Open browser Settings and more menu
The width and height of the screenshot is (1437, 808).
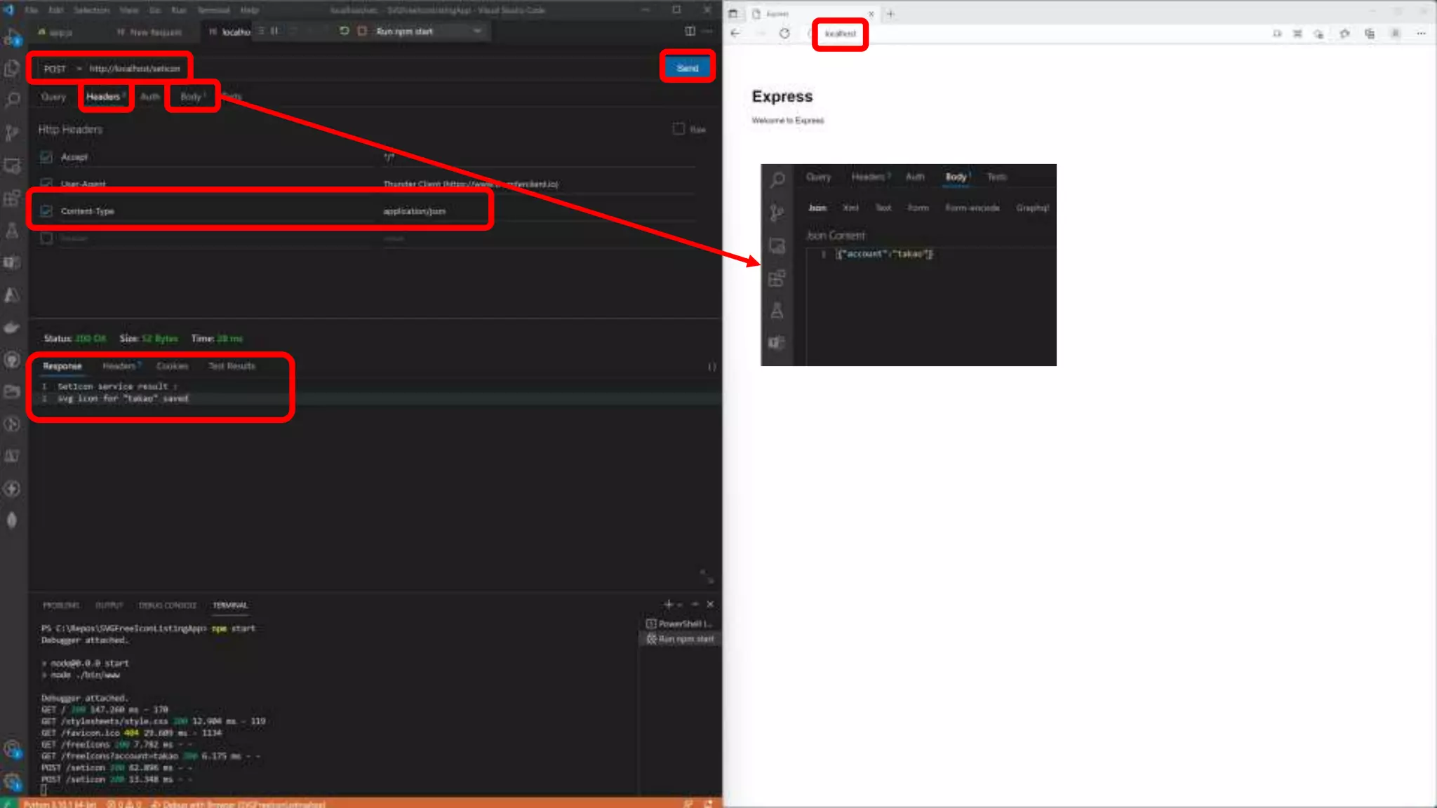(x=1421, y=33)
